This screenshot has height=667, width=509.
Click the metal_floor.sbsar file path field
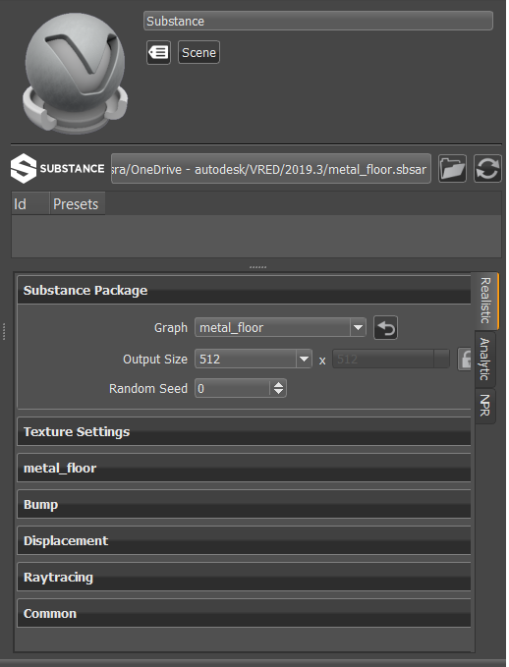270,169
